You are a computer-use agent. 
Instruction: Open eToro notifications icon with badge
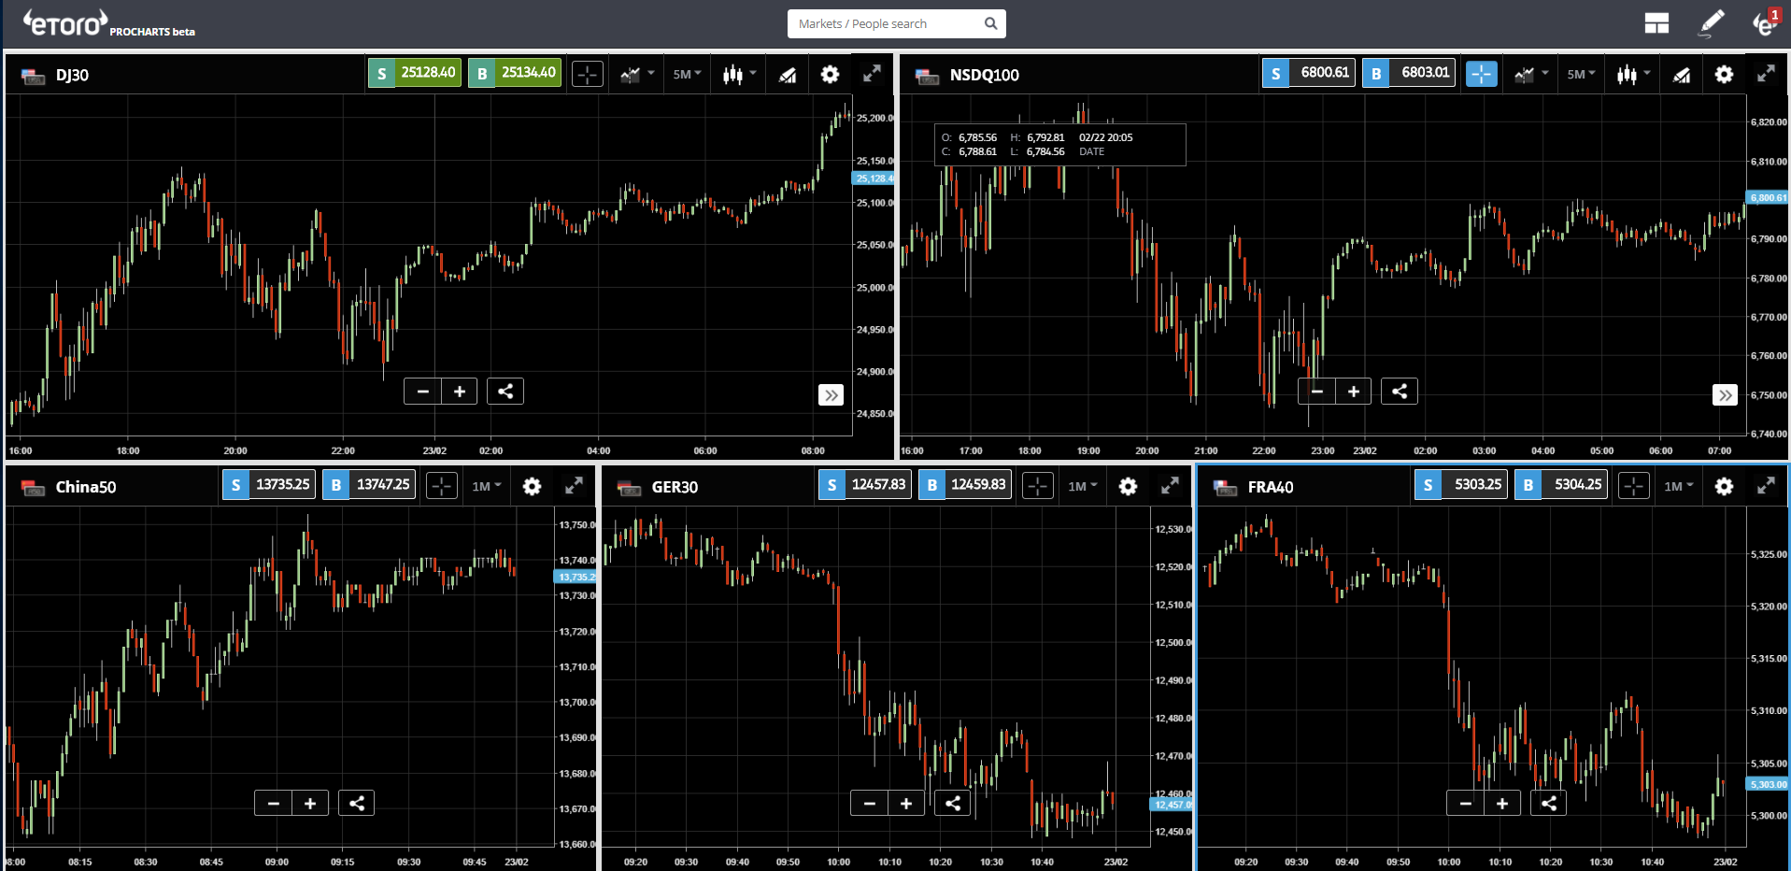(1765, 22)
